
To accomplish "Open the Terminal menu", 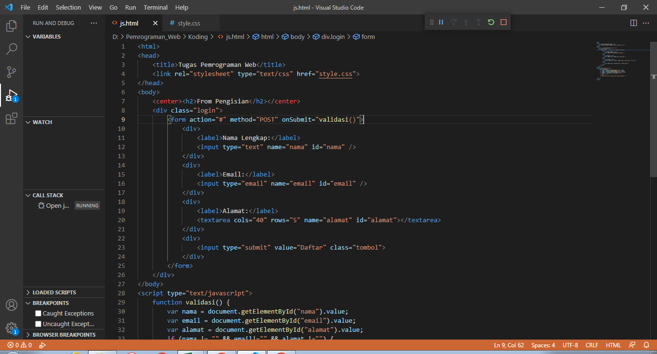I will [155, 7].
